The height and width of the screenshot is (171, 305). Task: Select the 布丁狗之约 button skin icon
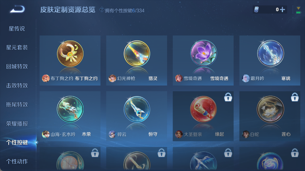[70, 53]
